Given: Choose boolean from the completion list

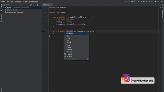Looking at the screenshot, I should (76, 34).
